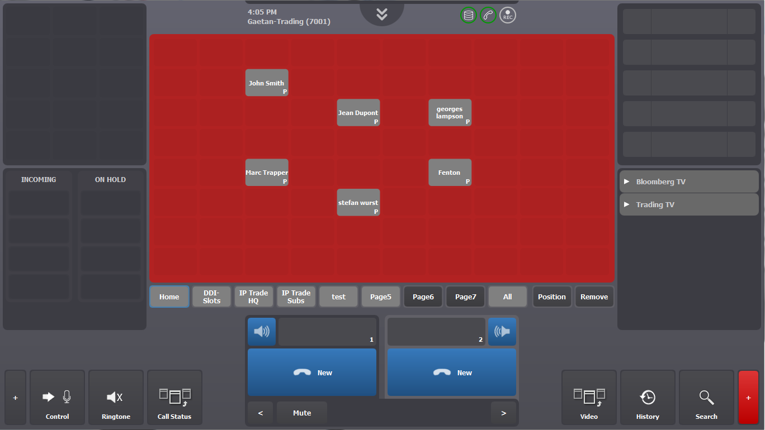Call Fenton speed dial
This screenshot has width=765, height=430.
(x=450, y=173)
